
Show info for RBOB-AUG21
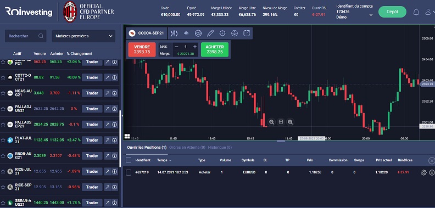click(115, 156)
